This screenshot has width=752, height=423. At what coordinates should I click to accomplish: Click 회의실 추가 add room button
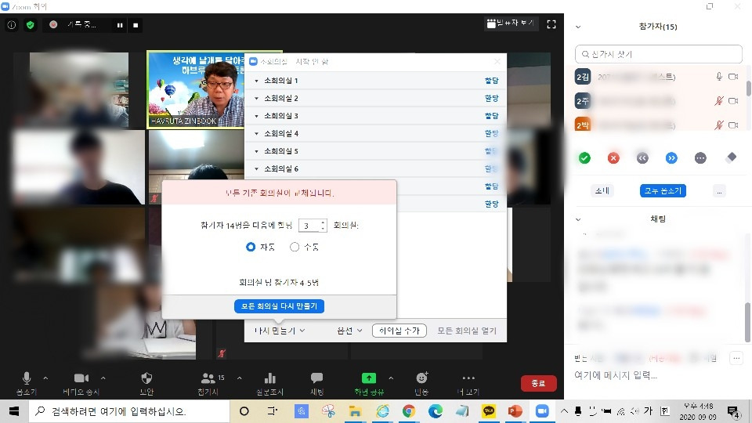pyautogui.click(x=399, y=331)
